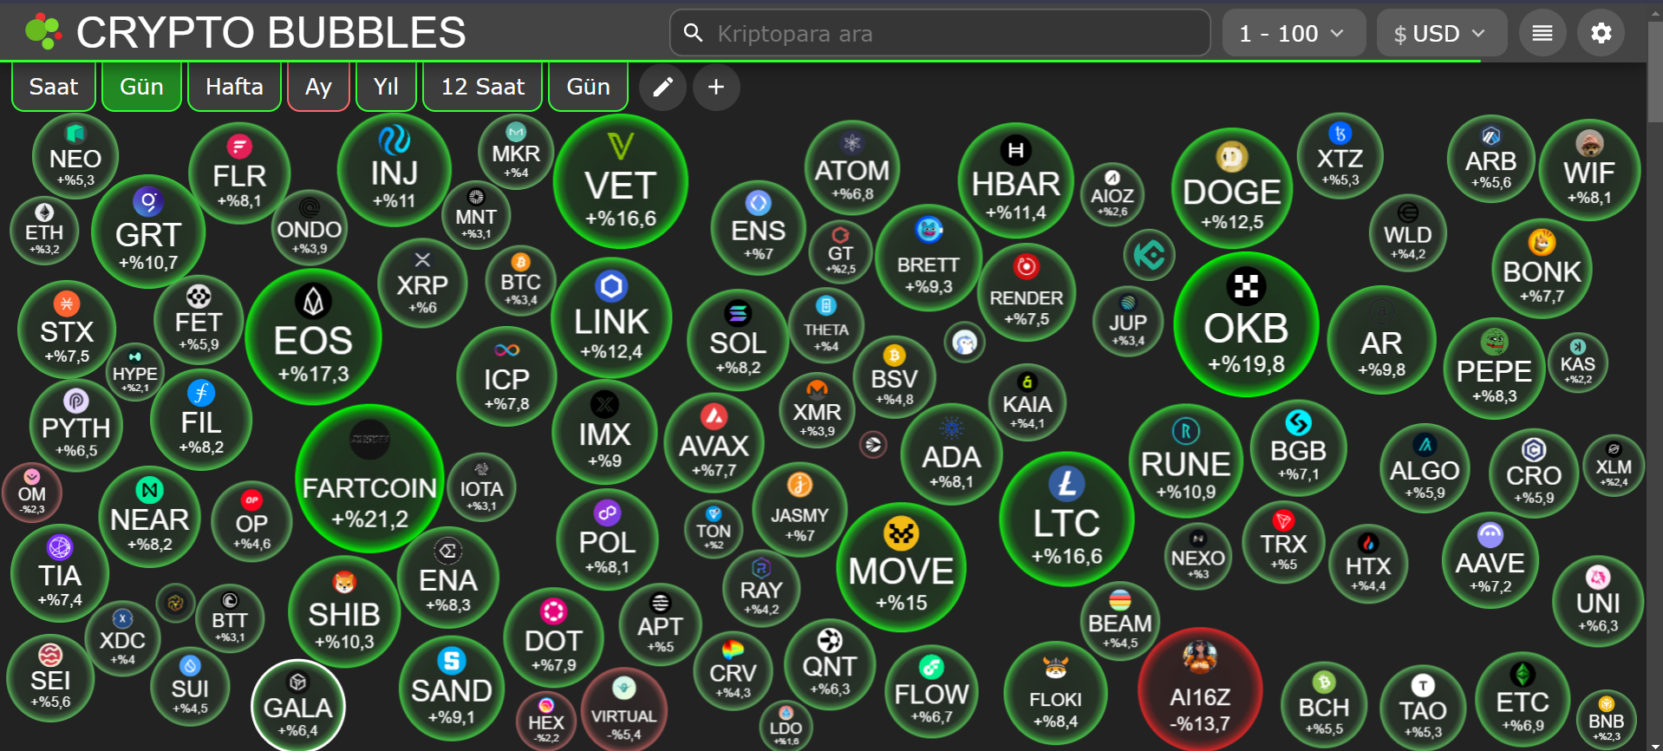The image size is (1663, 751).
Task: Click the FARTCOIN bubble
Action: (369, 479)
